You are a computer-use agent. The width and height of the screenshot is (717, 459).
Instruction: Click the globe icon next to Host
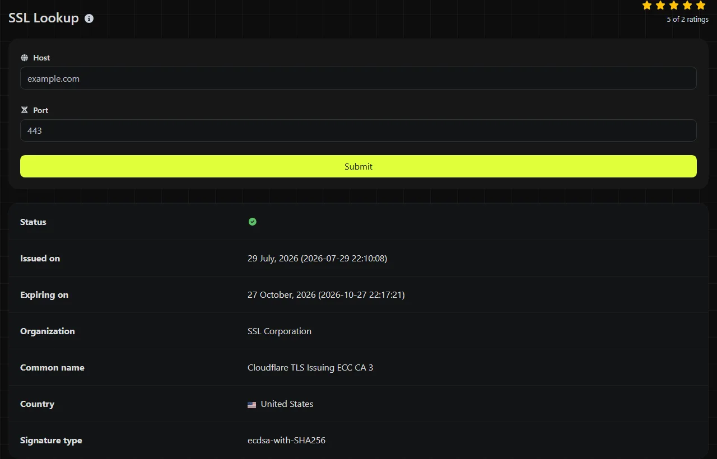click(24, 58)
